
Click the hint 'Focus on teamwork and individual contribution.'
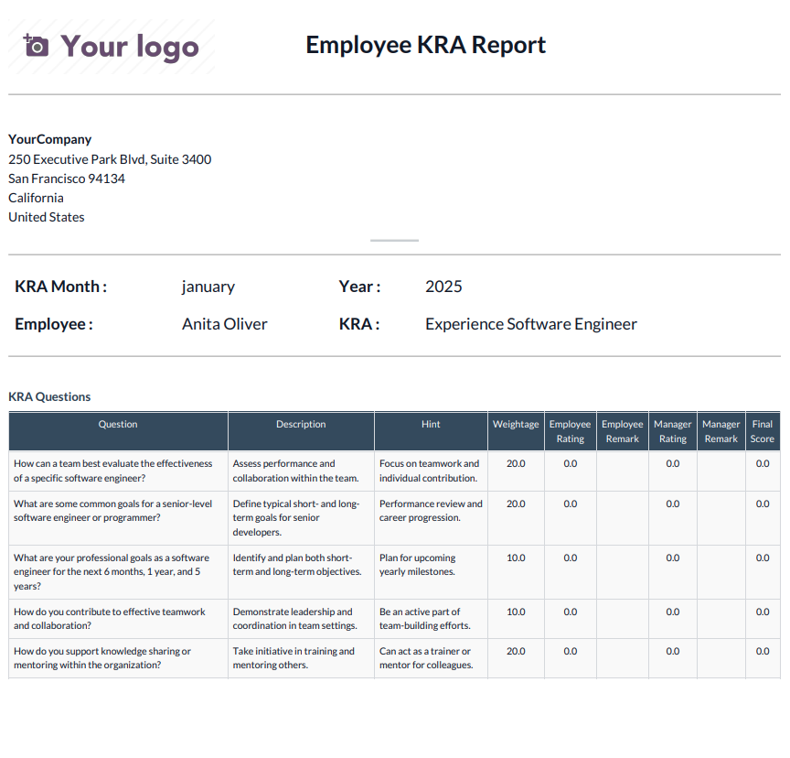click(x=429, y=471)
